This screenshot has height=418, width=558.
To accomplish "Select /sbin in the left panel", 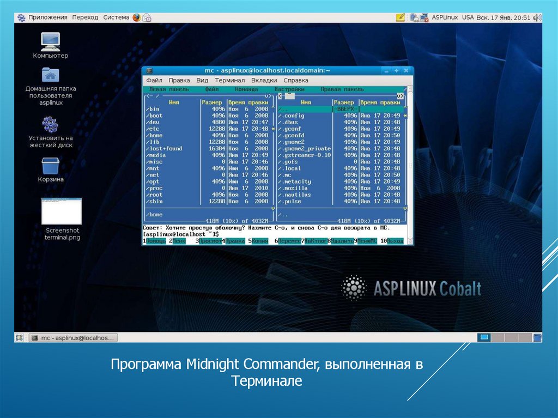I will [209, 201].
